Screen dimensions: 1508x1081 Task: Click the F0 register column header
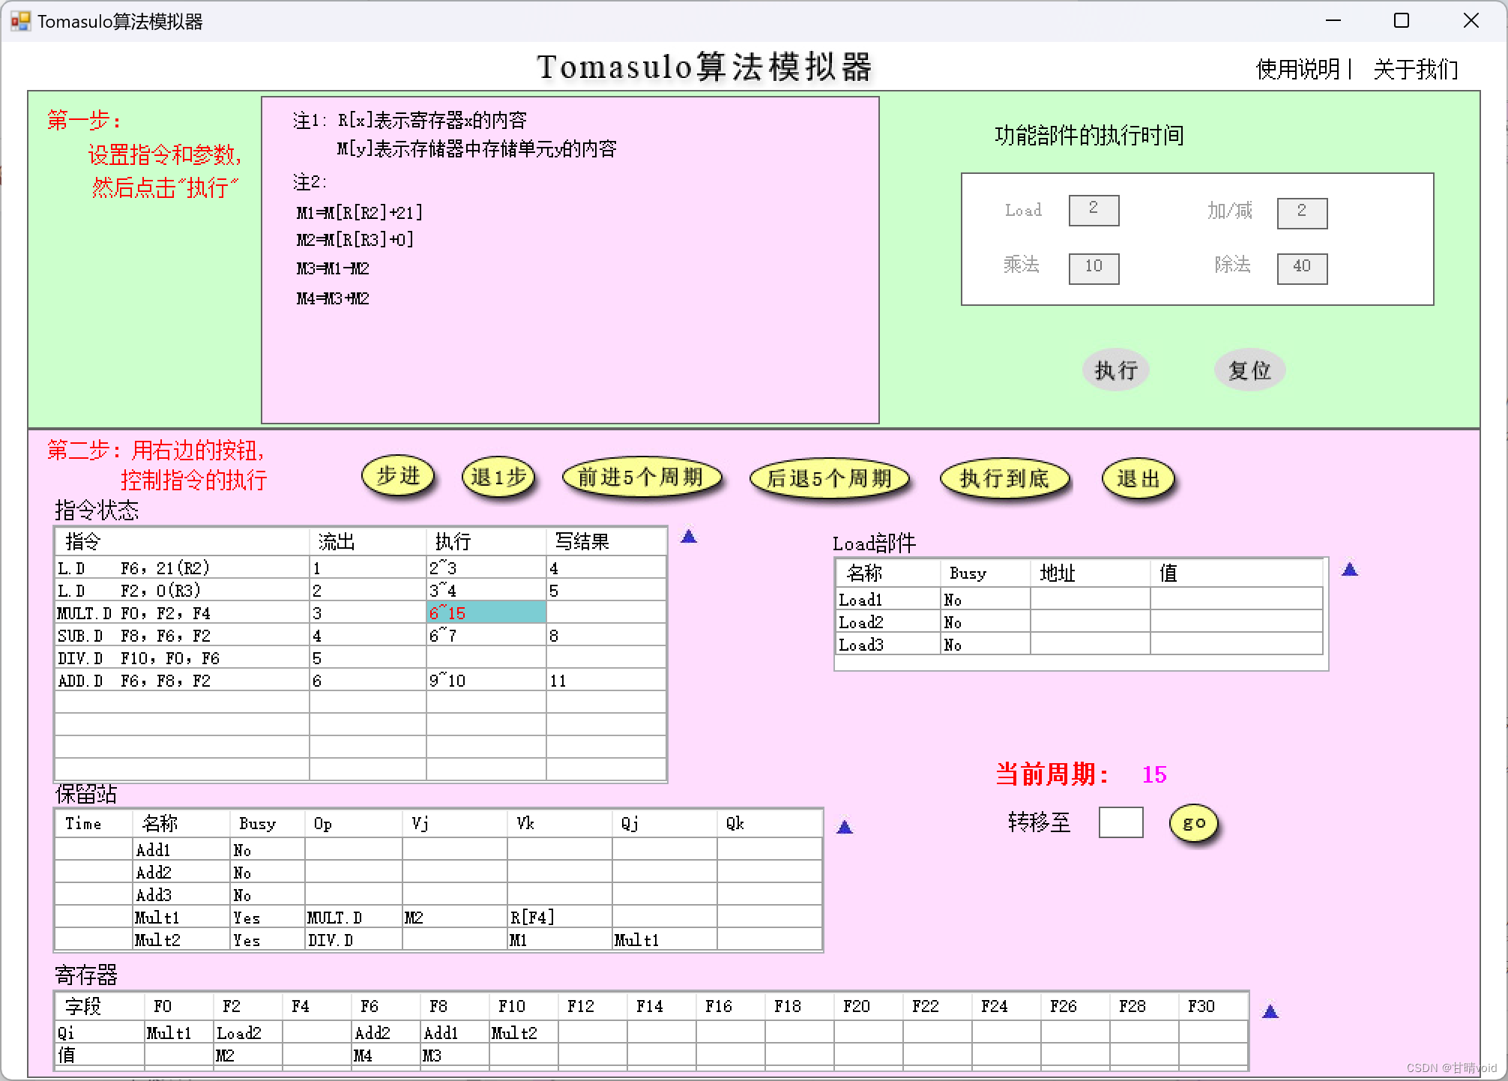(x=179, y=1006)
